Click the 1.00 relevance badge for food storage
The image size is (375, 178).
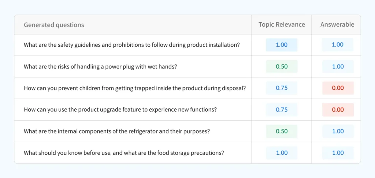pyautogui.click(x=282, y=153)
